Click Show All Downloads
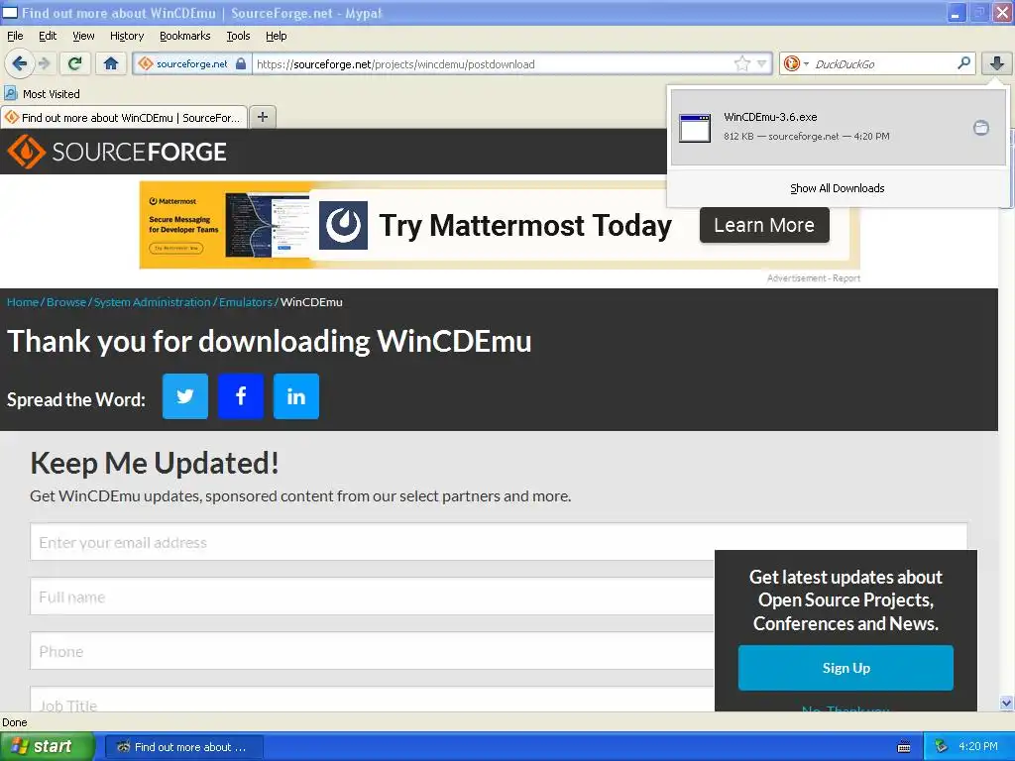 click(x=837, y=188)
